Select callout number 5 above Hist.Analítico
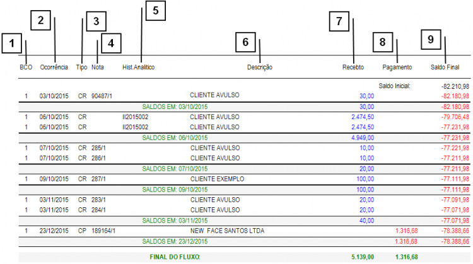The height and width of the screenshot is (264, 473). pyautogui.click(x=155, y=11)
